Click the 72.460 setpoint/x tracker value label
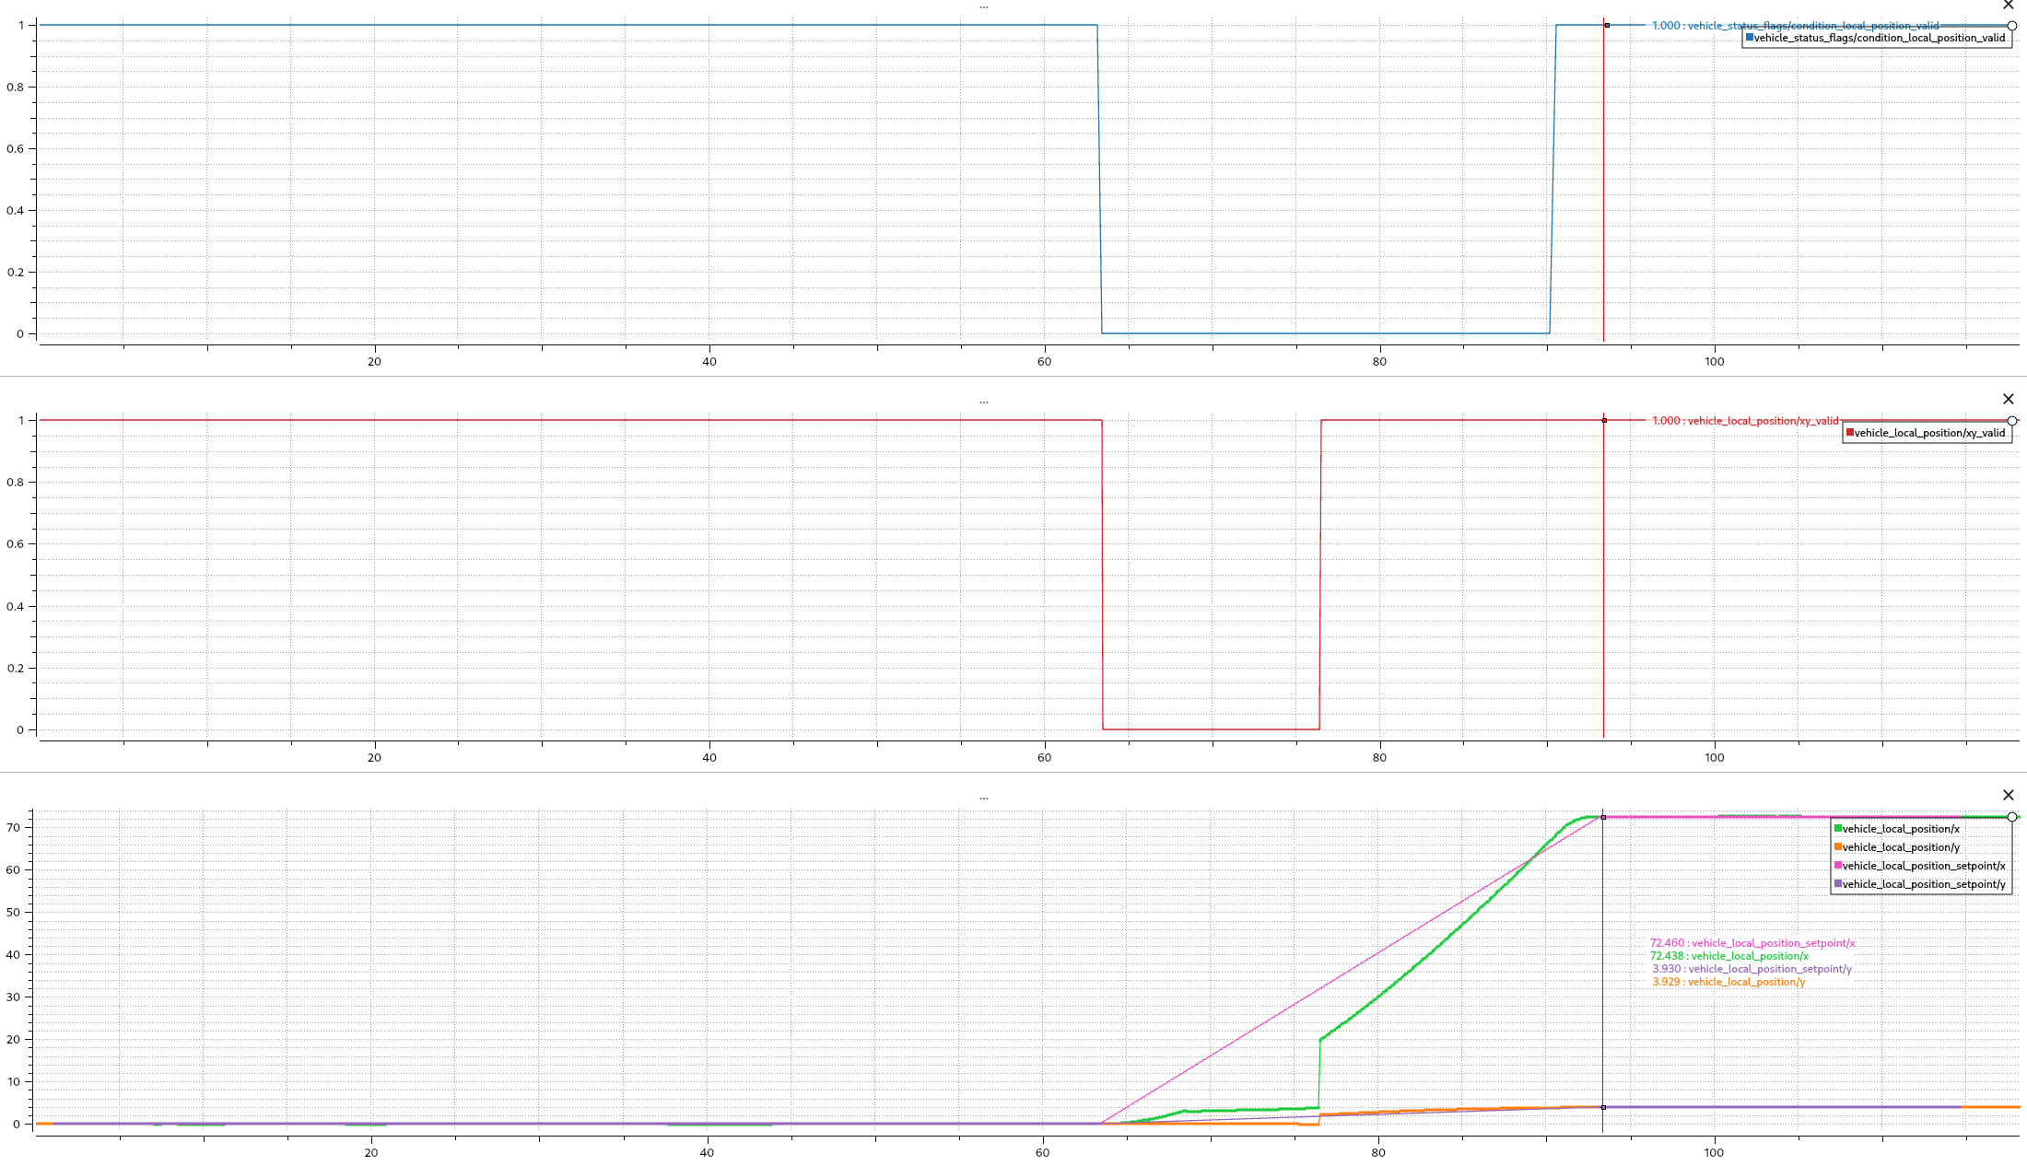The width and height of the screenshot is (2027, 1166). (1752, 943)
